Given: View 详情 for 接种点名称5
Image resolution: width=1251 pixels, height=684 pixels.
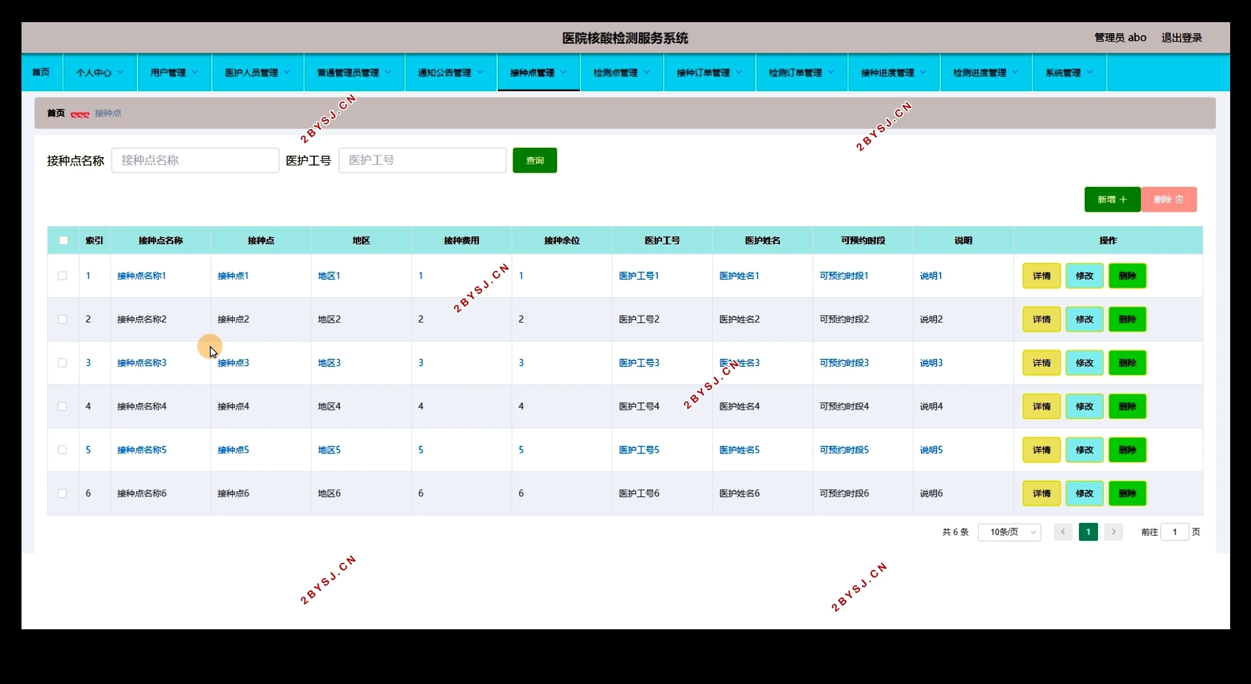Looking at the screenshot, I should [x=1041, y=450].
